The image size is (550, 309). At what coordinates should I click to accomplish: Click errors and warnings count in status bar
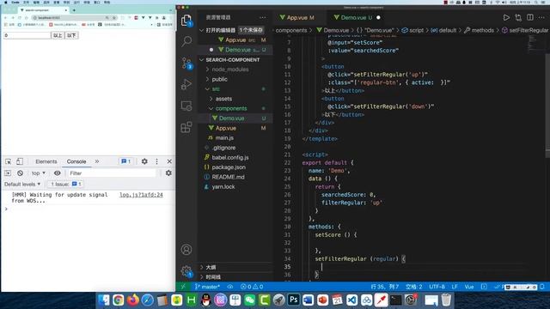[252, 287]
